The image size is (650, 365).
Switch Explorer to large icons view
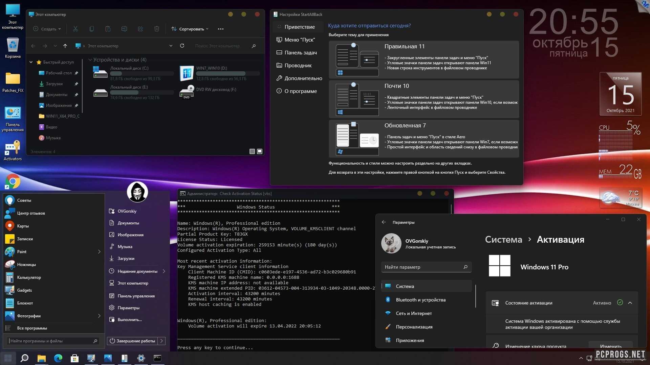(260, 151)
